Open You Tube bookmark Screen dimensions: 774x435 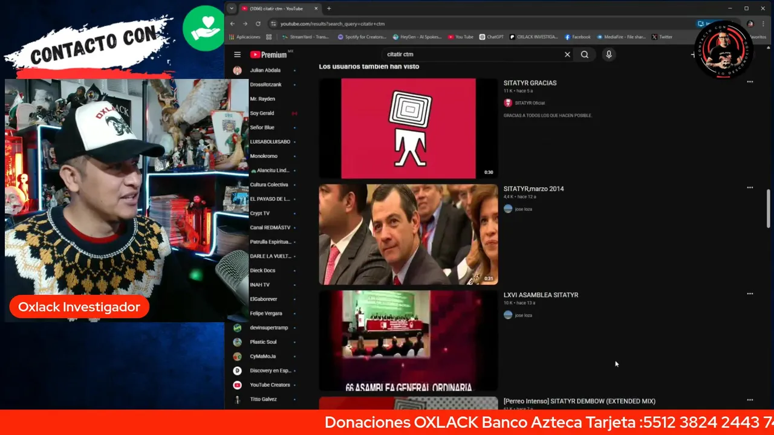[x=461, y=37]
